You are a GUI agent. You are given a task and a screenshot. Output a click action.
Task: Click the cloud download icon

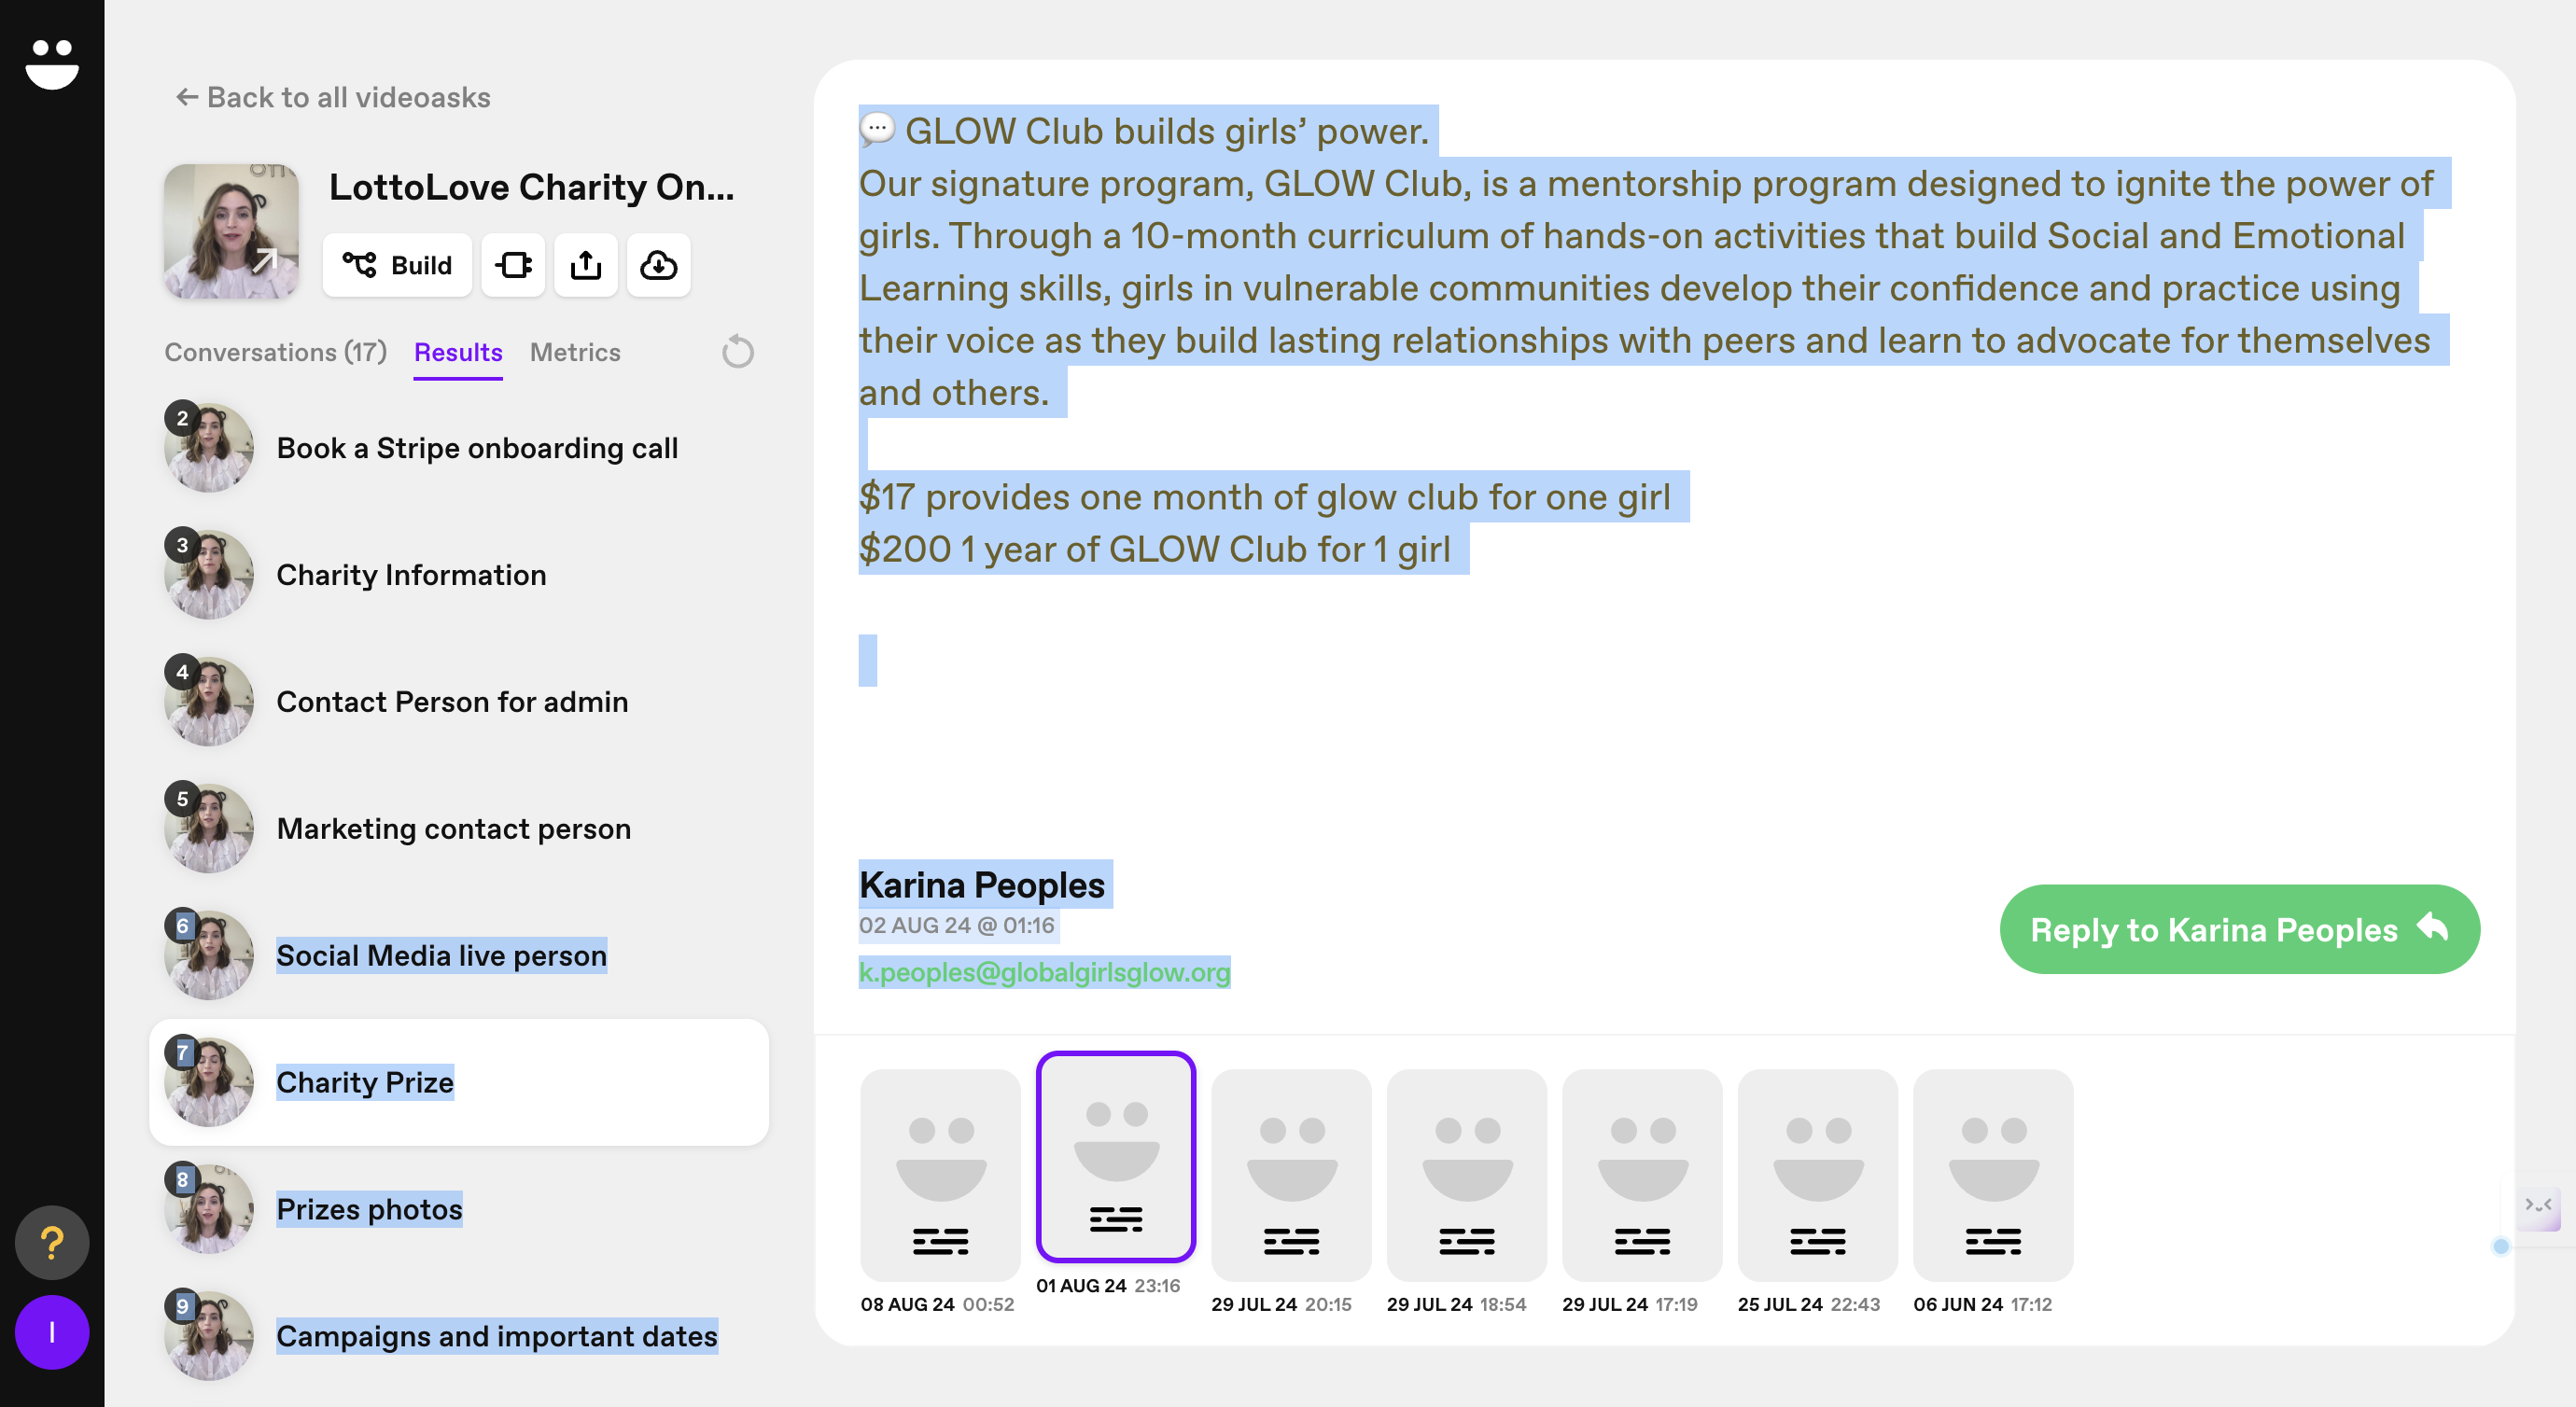pos(658,265)
